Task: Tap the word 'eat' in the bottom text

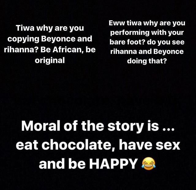Action: click(27, 146)
